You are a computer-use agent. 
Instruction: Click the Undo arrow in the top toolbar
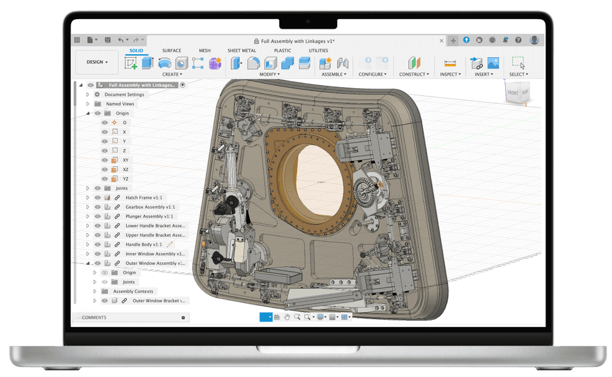tap(121, 39)
